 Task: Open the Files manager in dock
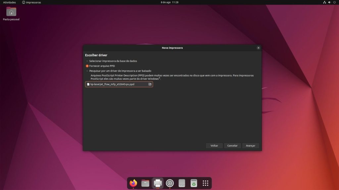[x=145, y=183]
